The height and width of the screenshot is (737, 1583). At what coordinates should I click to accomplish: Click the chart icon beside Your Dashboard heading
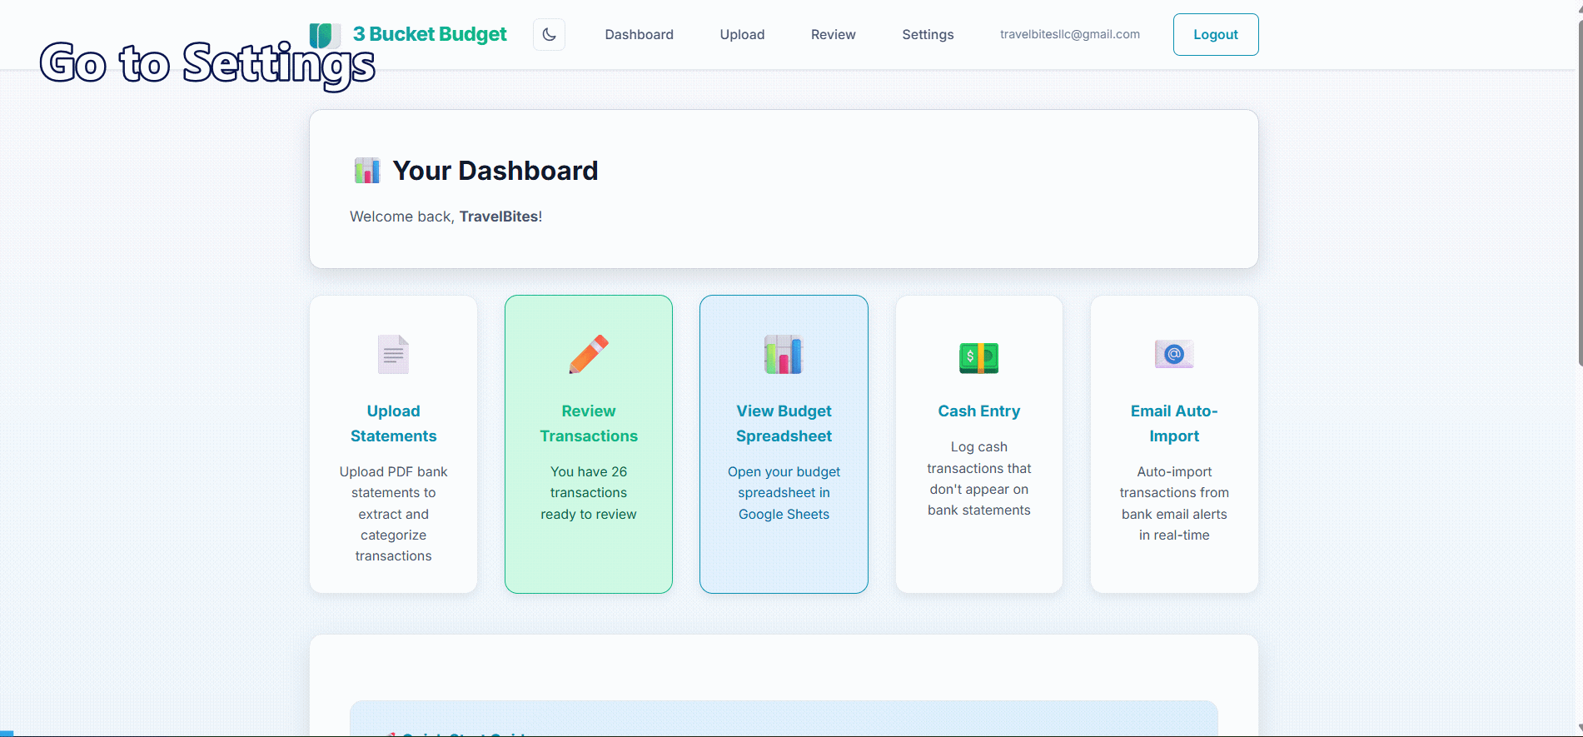[x=366, y=171]
